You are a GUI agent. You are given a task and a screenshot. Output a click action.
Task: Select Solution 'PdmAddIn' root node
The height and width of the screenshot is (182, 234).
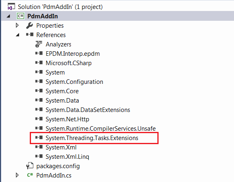(x=60, y=7)
